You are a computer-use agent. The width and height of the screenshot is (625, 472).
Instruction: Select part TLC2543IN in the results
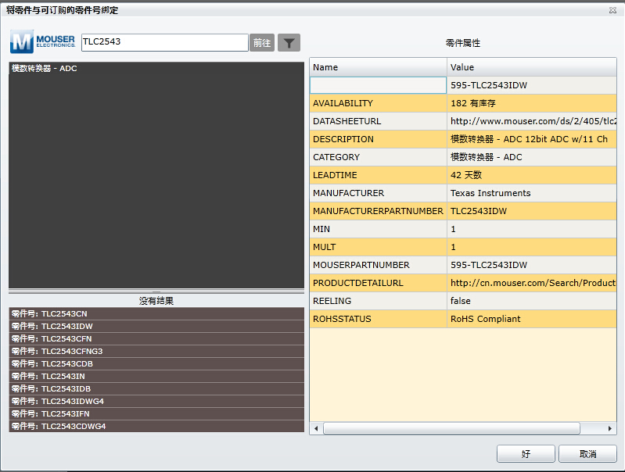156,376
